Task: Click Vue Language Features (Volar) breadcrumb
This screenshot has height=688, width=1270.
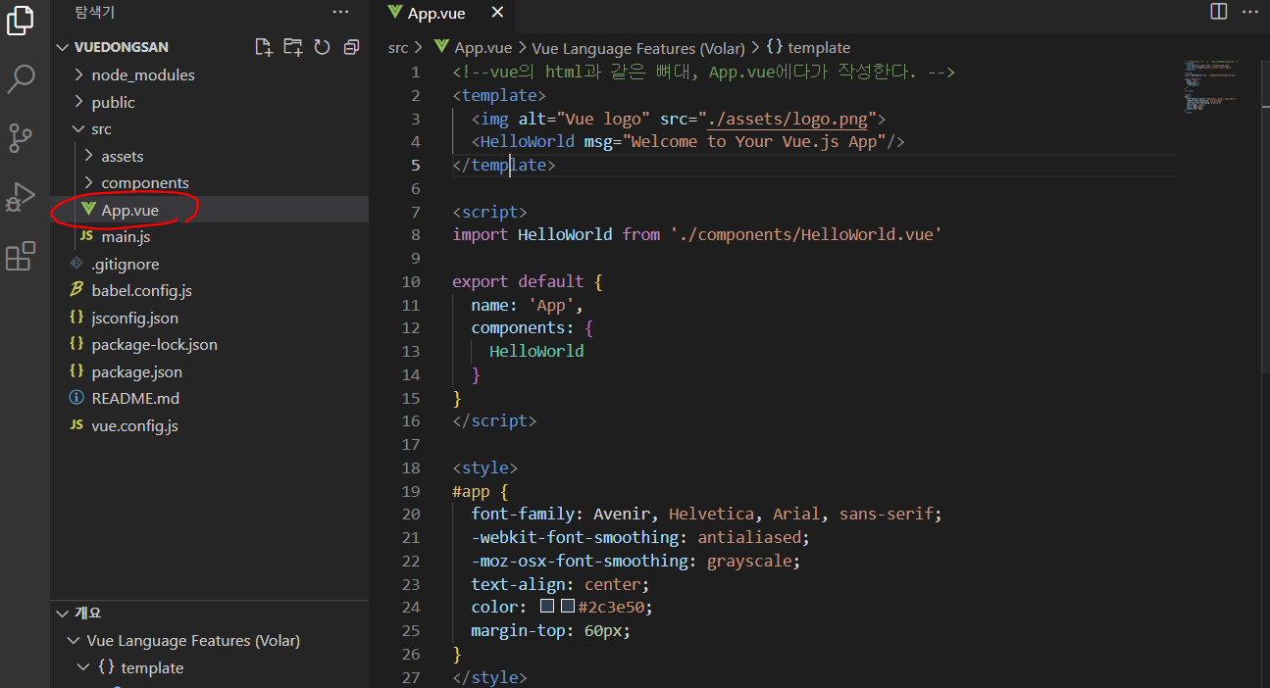Action: 638,47
